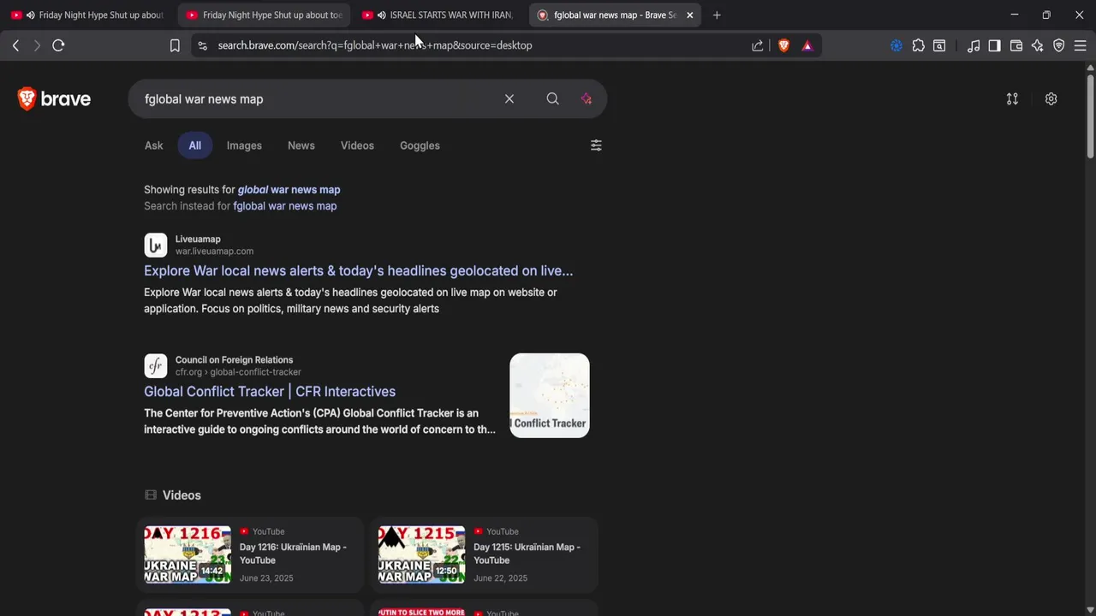Open the Explore War local news alerts result

[358, 270]
